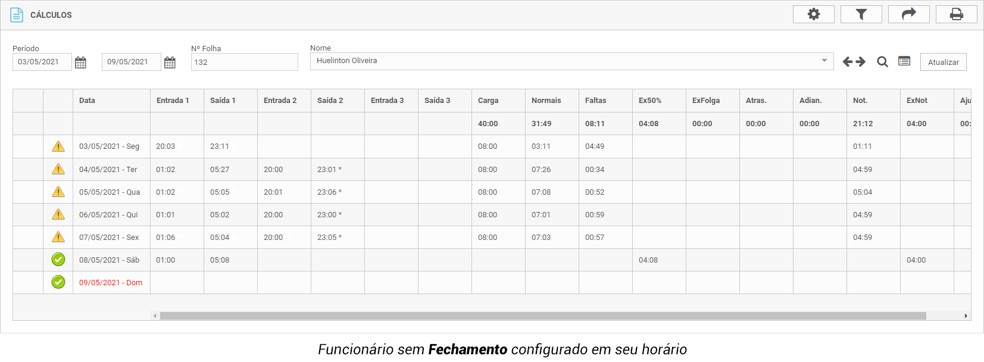Click the horizontal scrollbar thumb
The height and width of the screenshot is (362, 984).
[x=542, y=316]
